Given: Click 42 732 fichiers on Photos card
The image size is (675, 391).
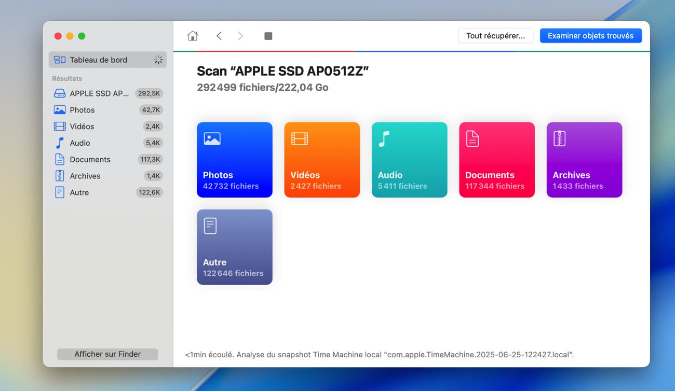Looking at the screenshot, I should pyautogui.click(x=231, y=186).
